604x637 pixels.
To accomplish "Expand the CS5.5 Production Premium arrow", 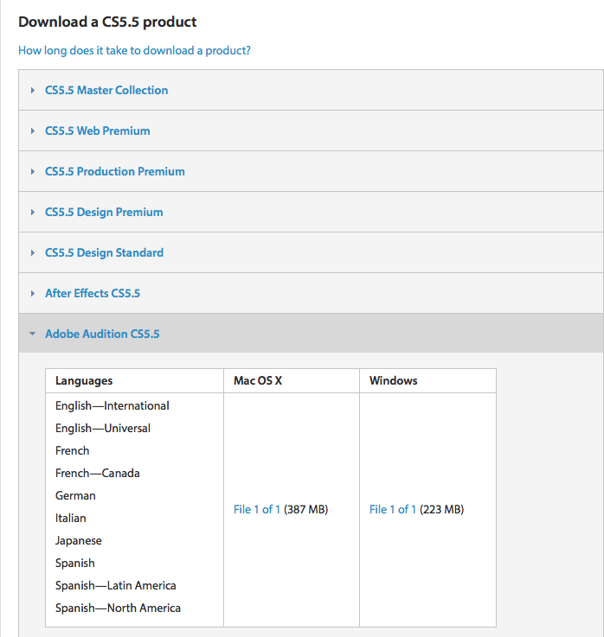I will click(x=33, y=172).
